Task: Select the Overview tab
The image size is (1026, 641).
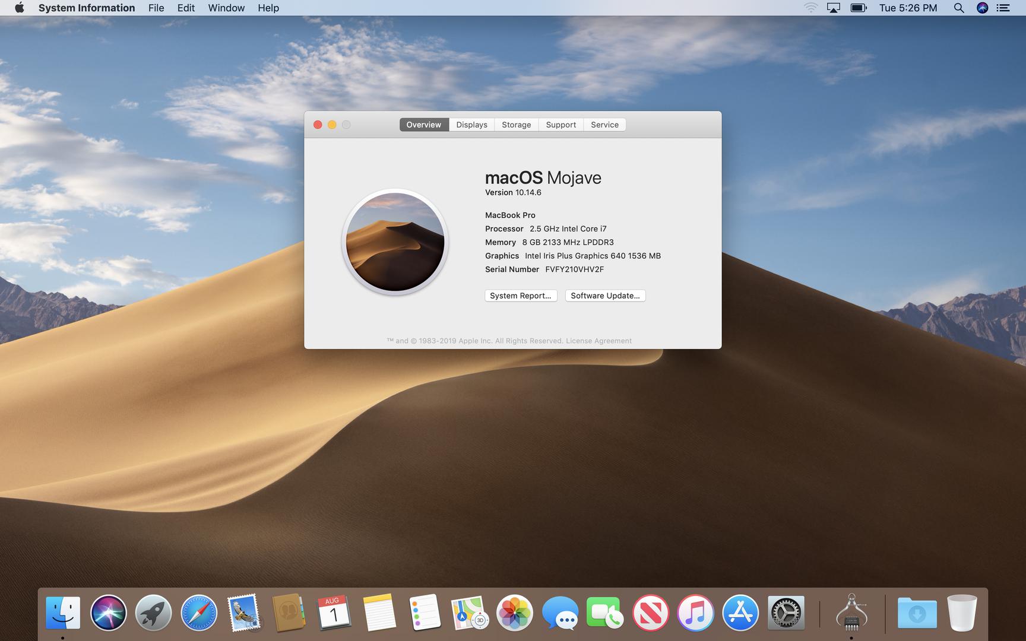Action: 424,125
